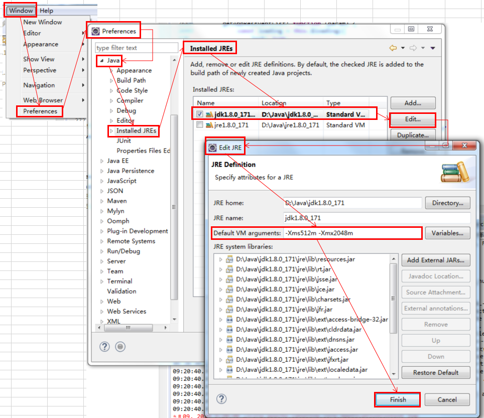
Task: Choose New Window from Window menu
Action: point(43,22)
